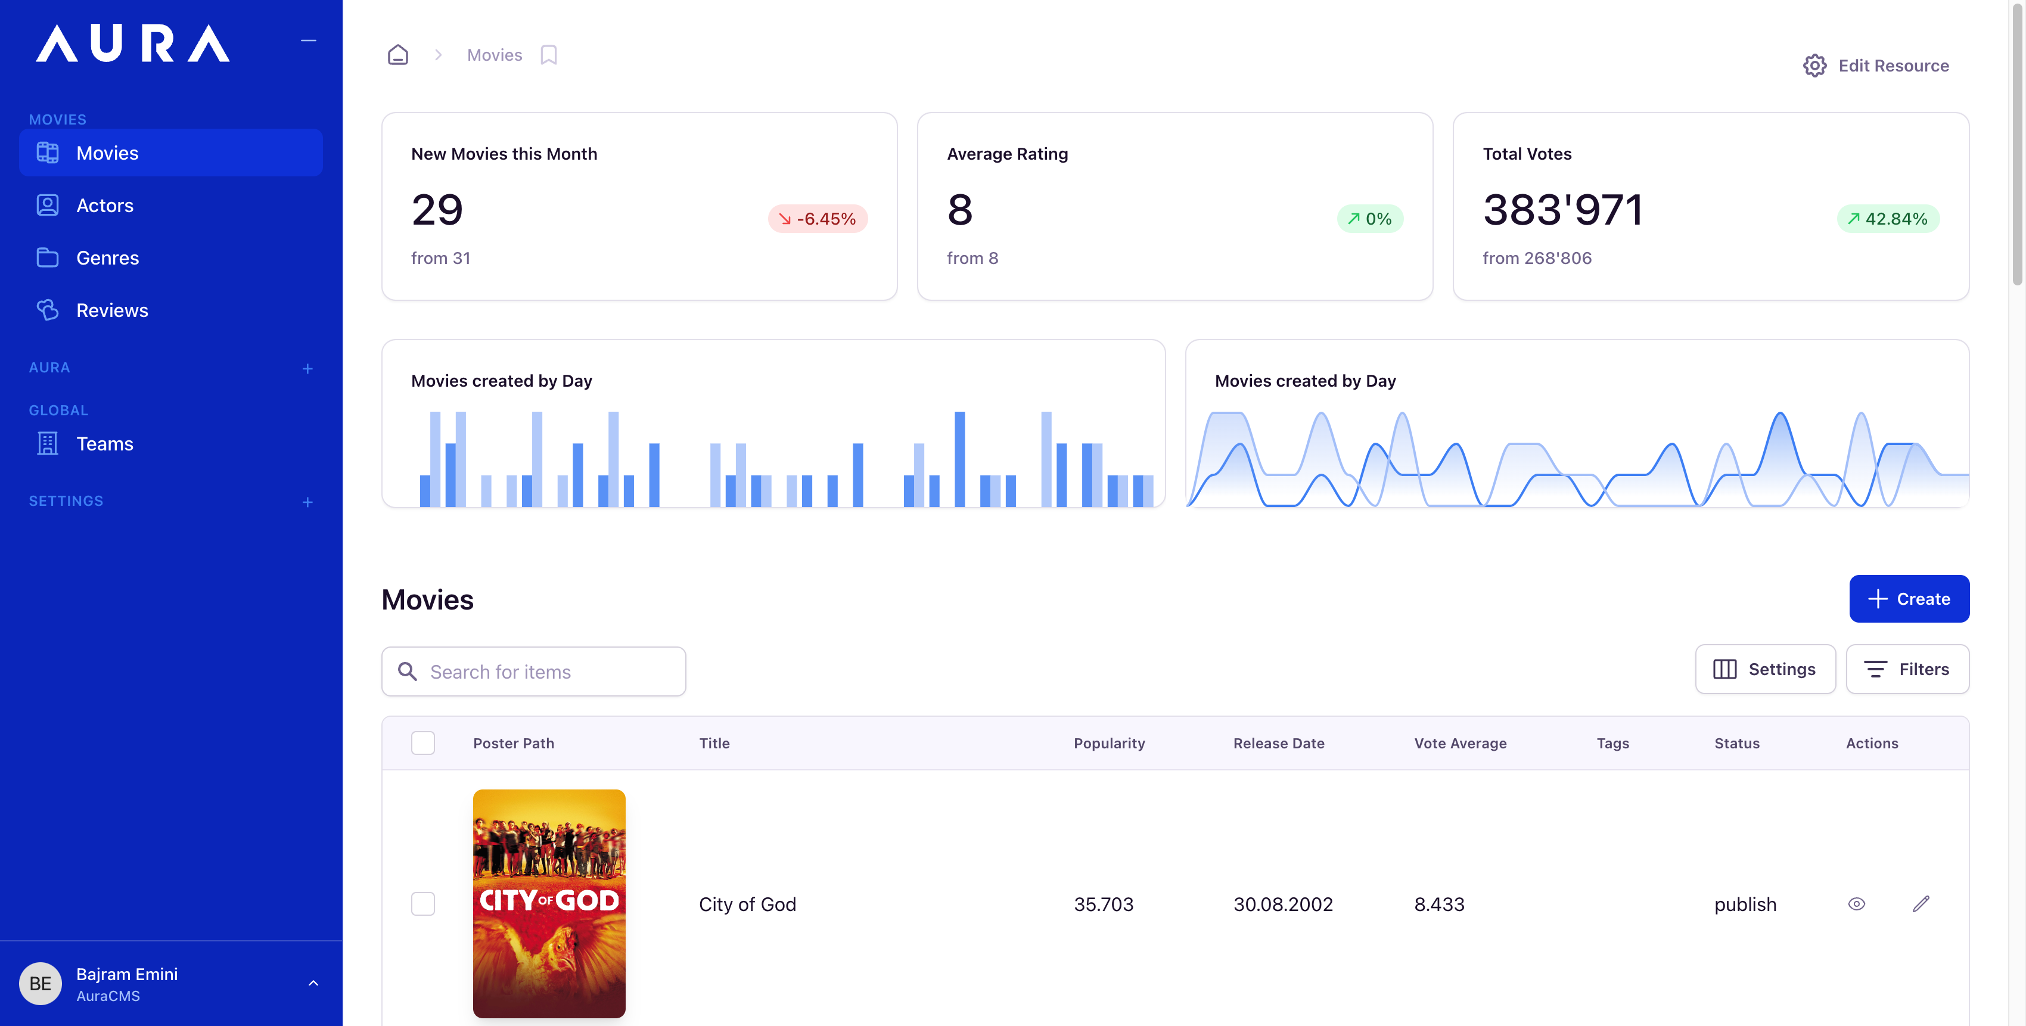This screenshot has width=2026, height=1026.
Task: Expand the AURA sidebar section
Action: click(x=307, y=369)
